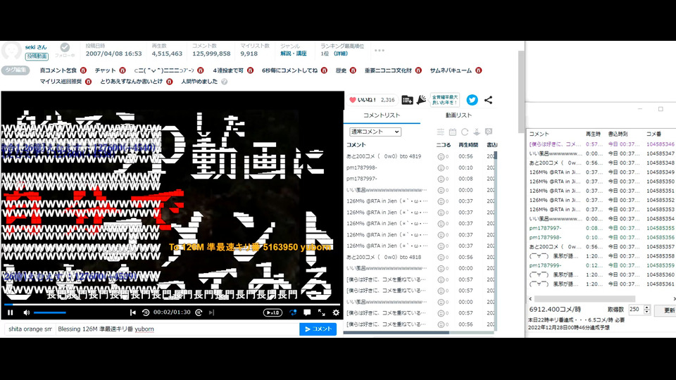676x380 pixels.
Task: Open dictionary icon beside 歴史 tag
Action: [353, 70]
